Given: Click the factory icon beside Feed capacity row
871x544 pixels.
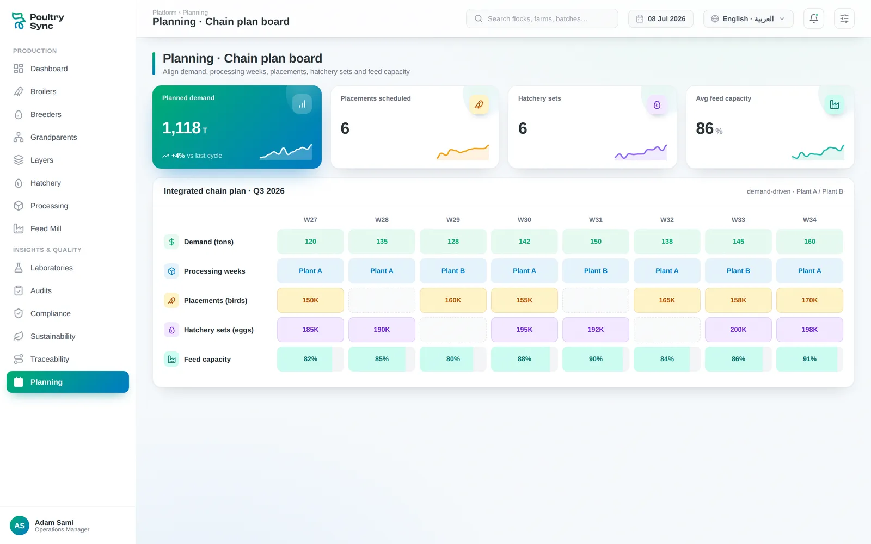Looking at the screenshot, I should (171, 359).
